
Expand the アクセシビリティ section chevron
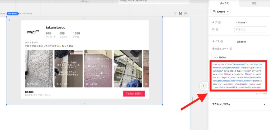point(264,104)
